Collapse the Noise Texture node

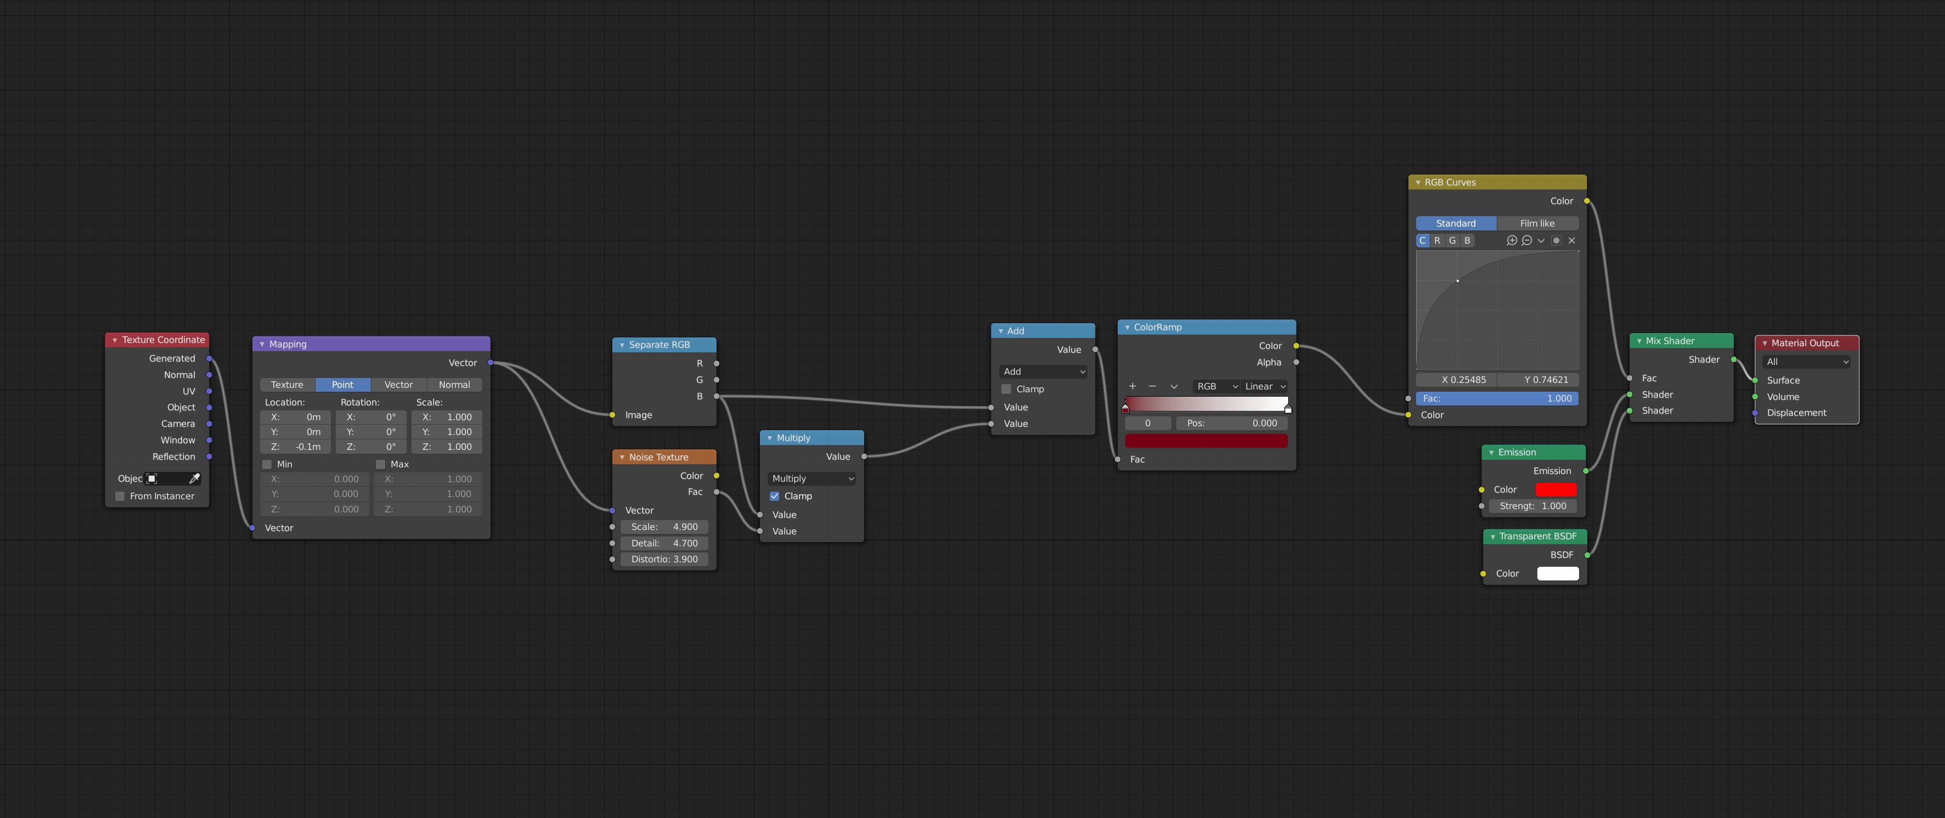[x=622, y=457]
